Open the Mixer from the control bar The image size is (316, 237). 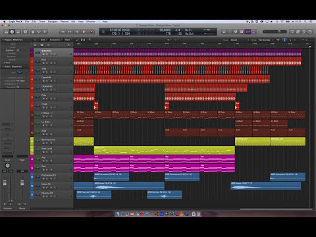[39, 32]
